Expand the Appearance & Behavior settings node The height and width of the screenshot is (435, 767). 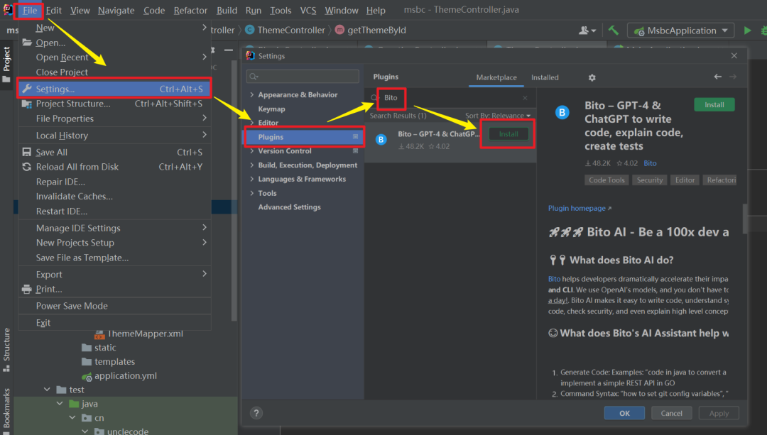252,95
